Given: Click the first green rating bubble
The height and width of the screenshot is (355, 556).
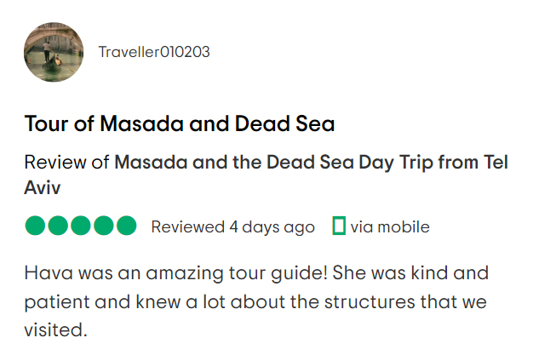Looking at the screenshot, I should [36, 226].
